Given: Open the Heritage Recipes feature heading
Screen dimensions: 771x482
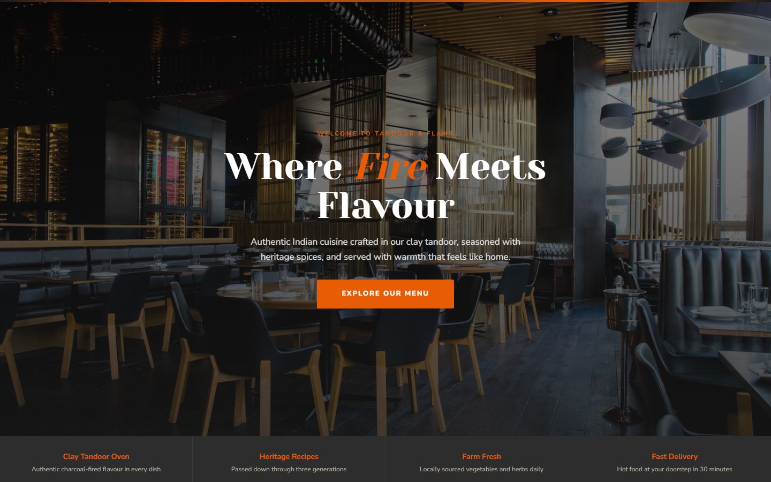Looking at the screenshot, I should pos(289,456).
